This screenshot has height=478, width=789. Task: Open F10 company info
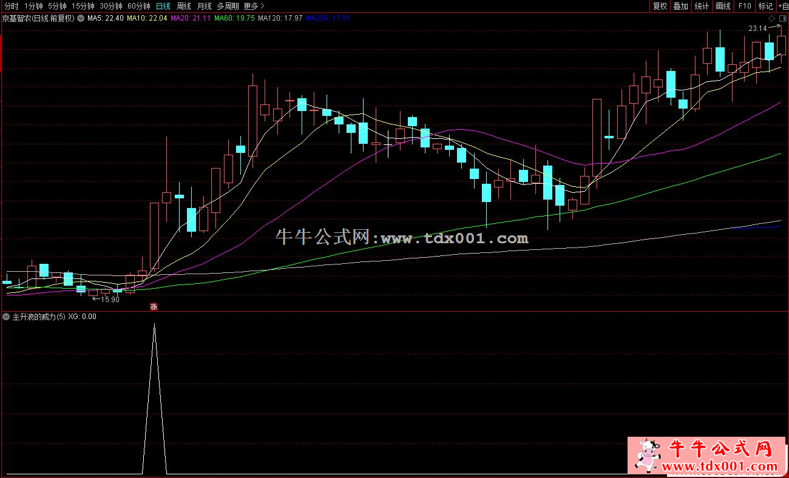tap(744, 6)
